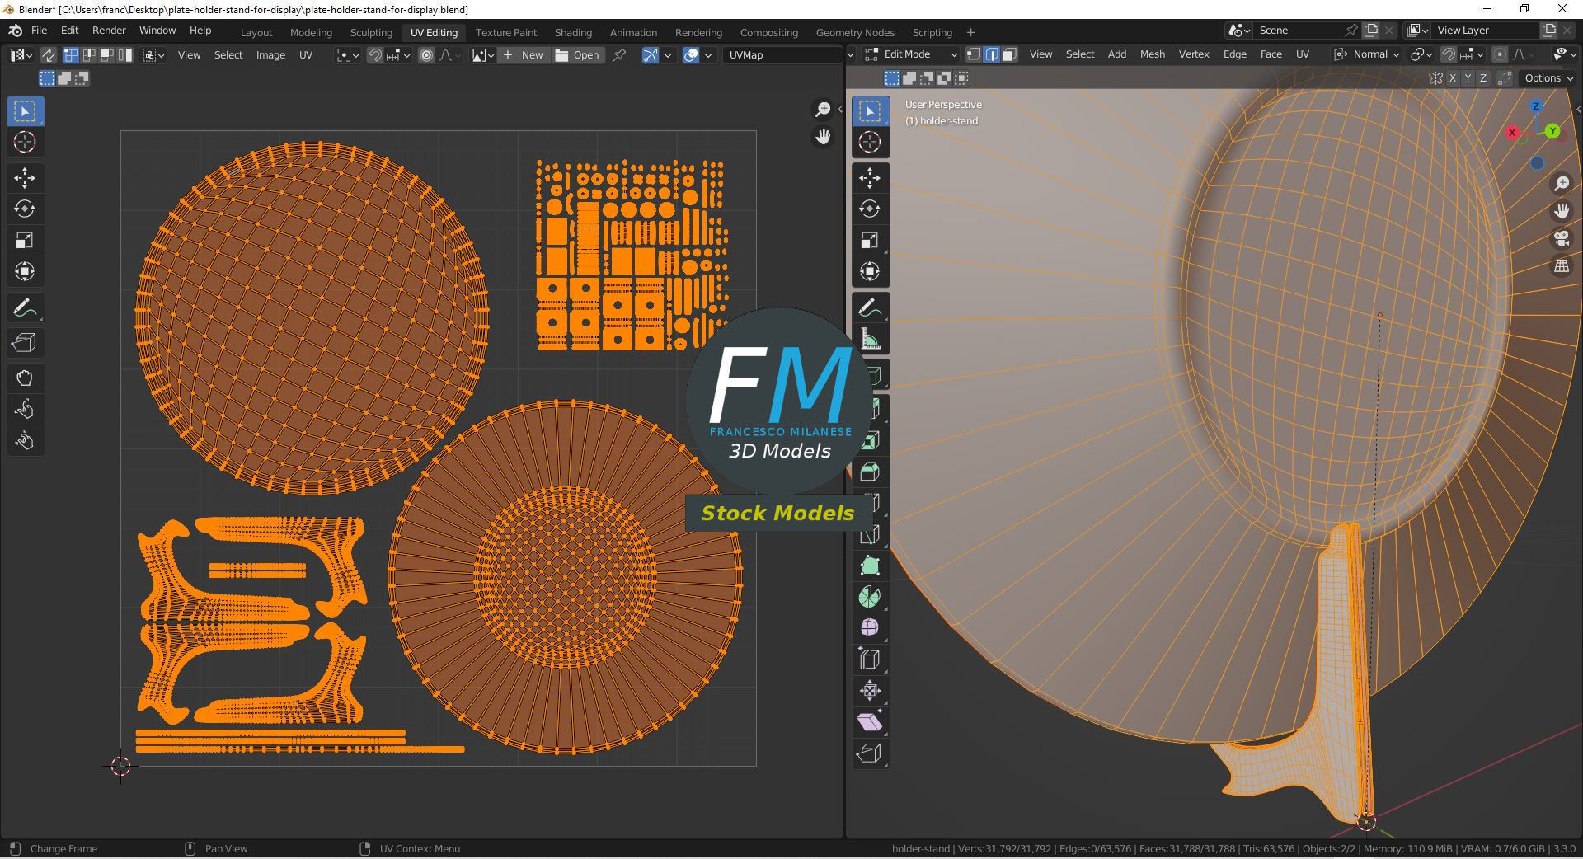Screen dimensions: 1583x859
Task: Add a new workspace tab
Action: pos(970,32)
